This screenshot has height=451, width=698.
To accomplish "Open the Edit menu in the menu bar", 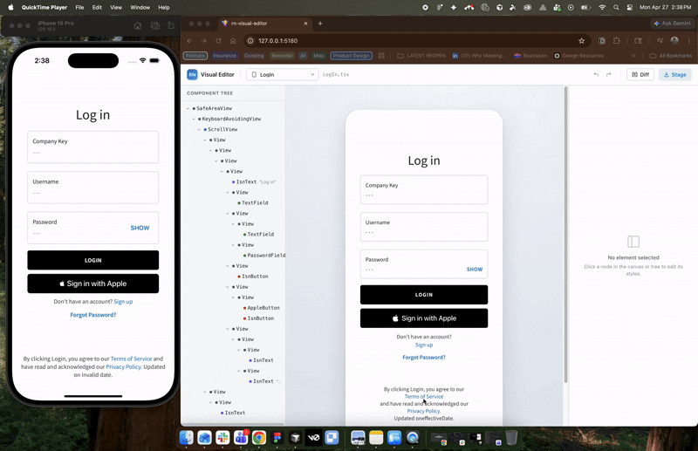I will click(97, 7).
